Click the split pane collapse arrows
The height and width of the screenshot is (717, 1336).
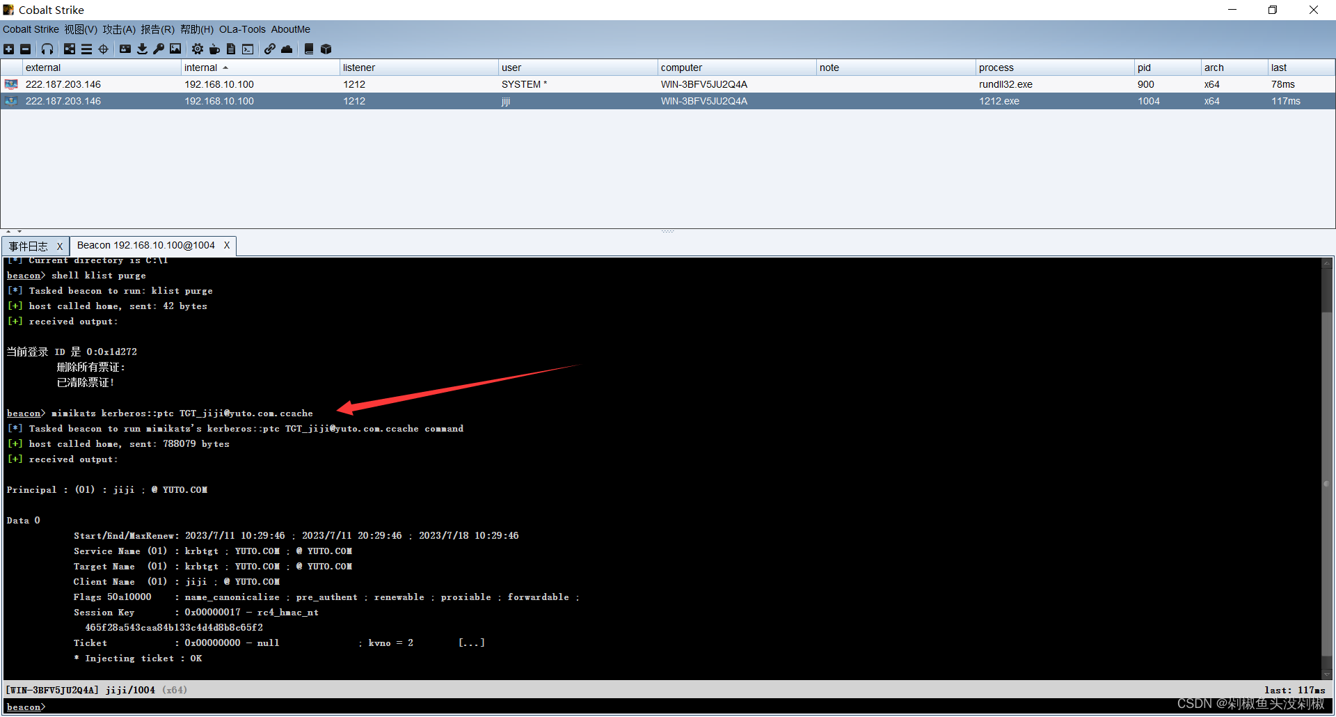13,231
